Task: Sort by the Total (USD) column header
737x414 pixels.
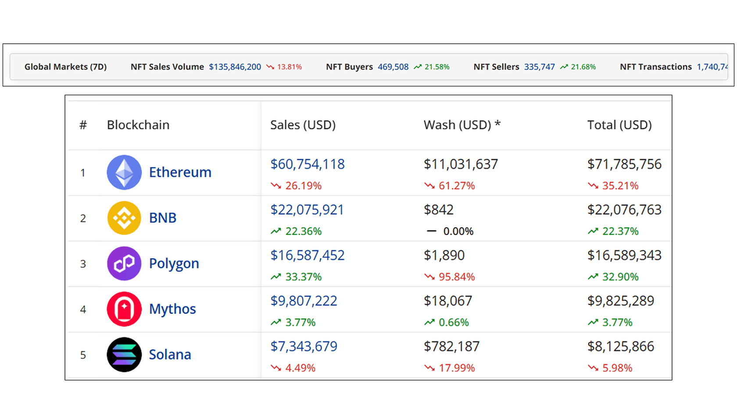Action: point(619,125)
